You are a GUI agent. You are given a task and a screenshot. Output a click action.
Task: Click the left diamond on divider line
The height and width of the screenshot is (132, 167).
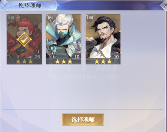4,110
